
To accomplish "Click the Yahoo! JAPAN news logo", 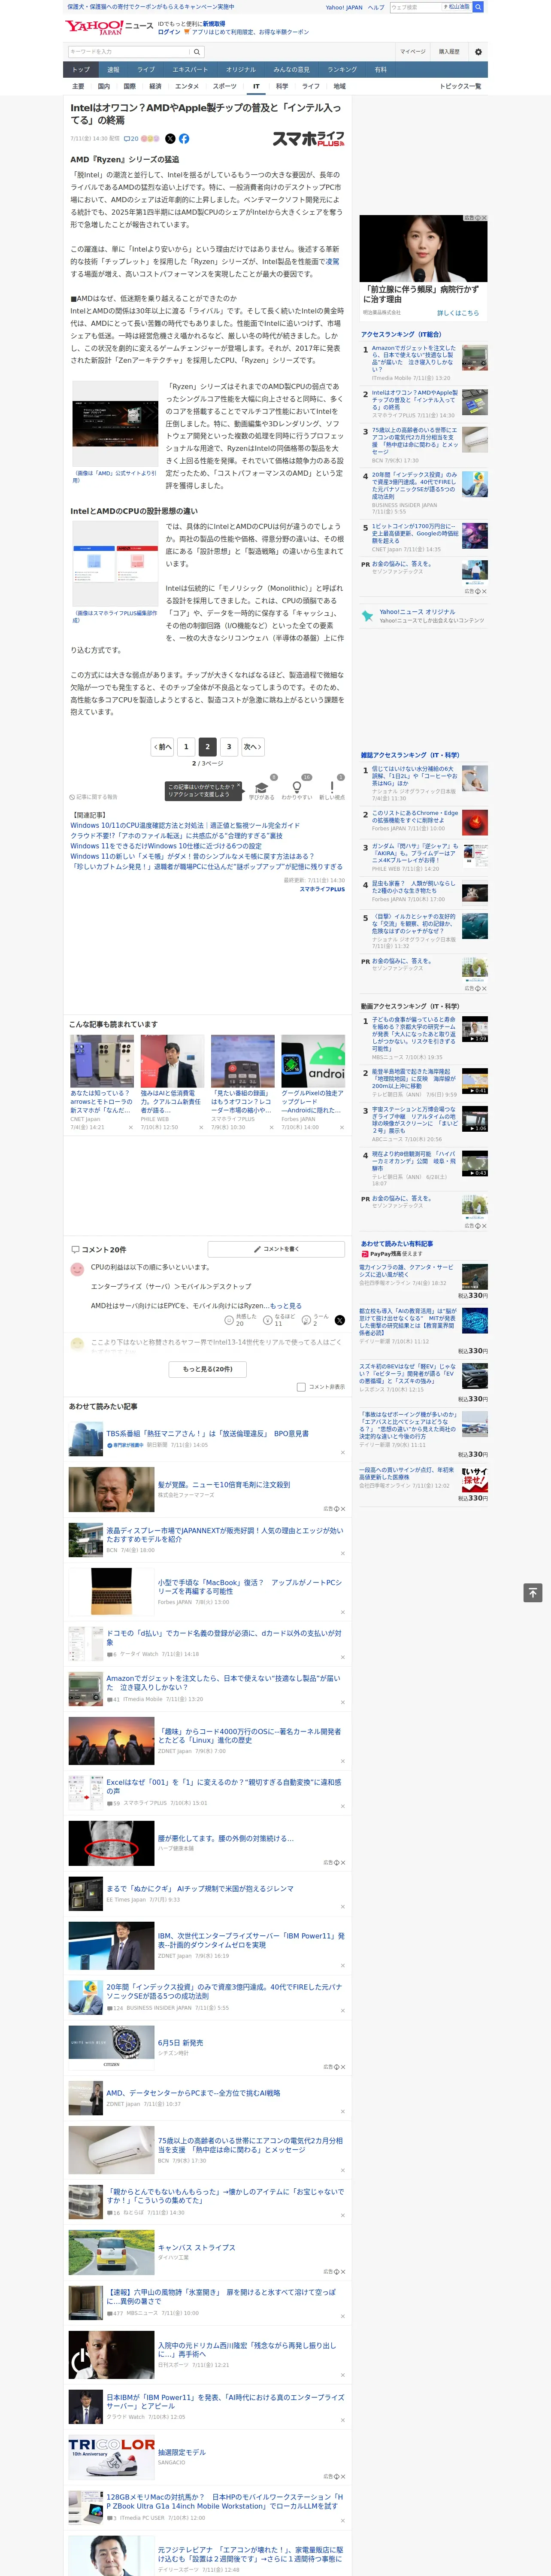I will pos(109,27).
